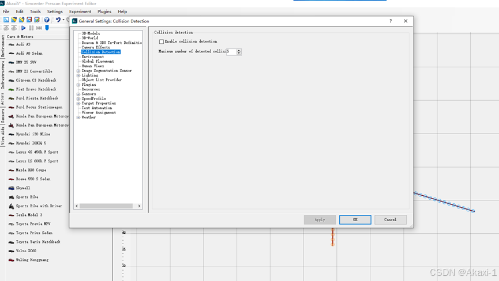Screen dimensions: 499x281
Task: Click the New Experiment toolbar icon
Action: pos(6,20)
